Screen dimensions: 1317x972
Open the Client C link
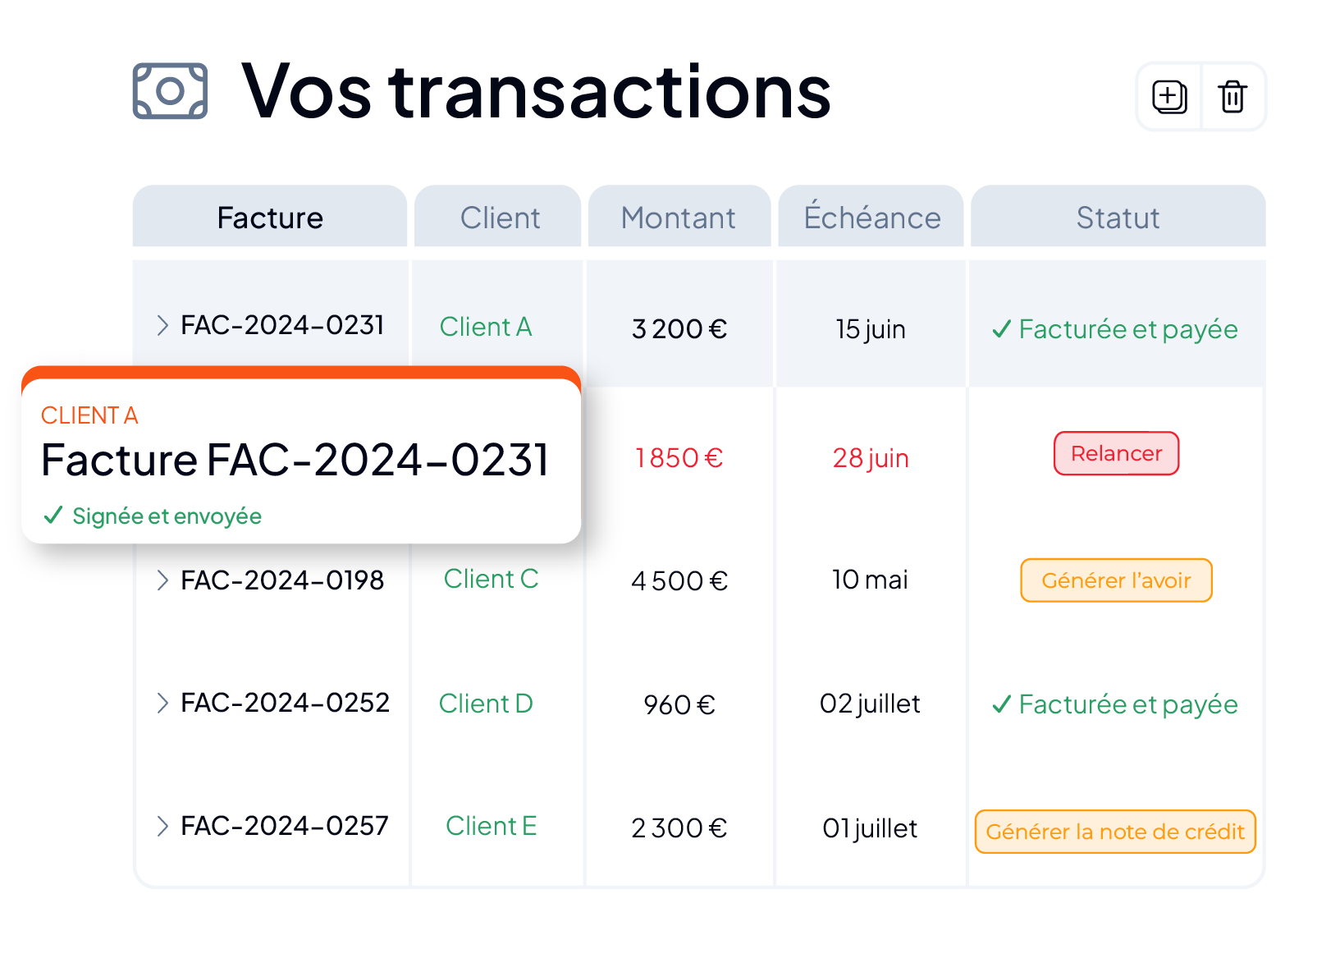491,579
